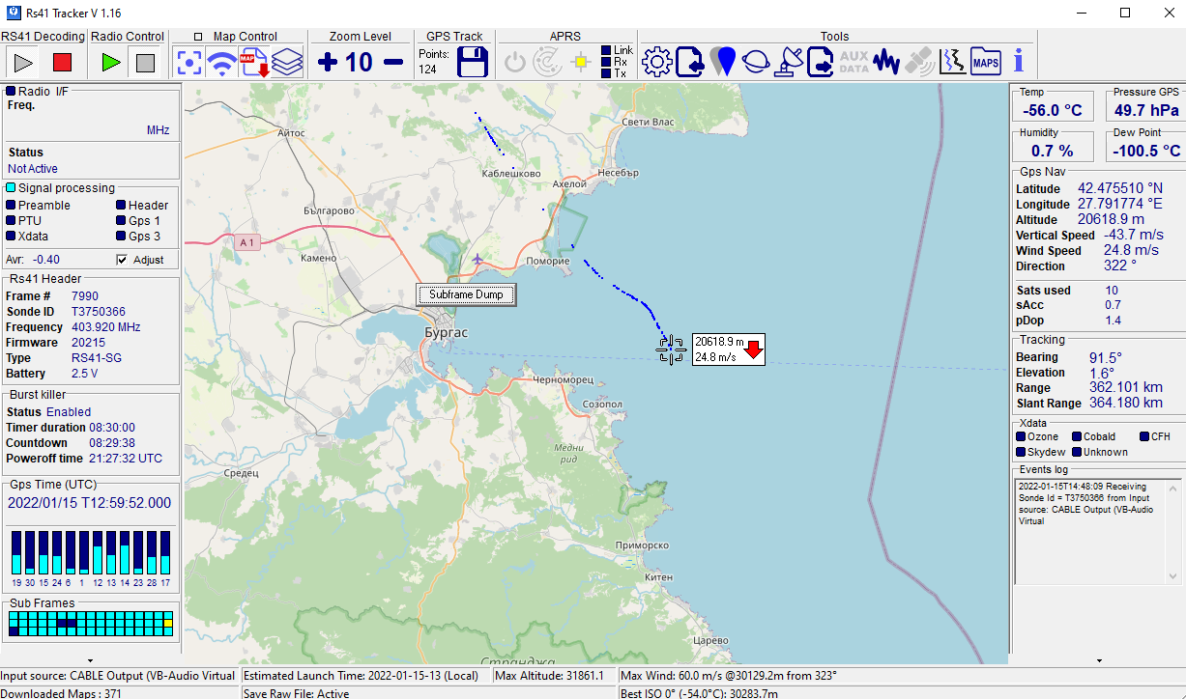1186x699 pixels.
Task: Click the APRS Rx indicator
Action: point(606,62)
